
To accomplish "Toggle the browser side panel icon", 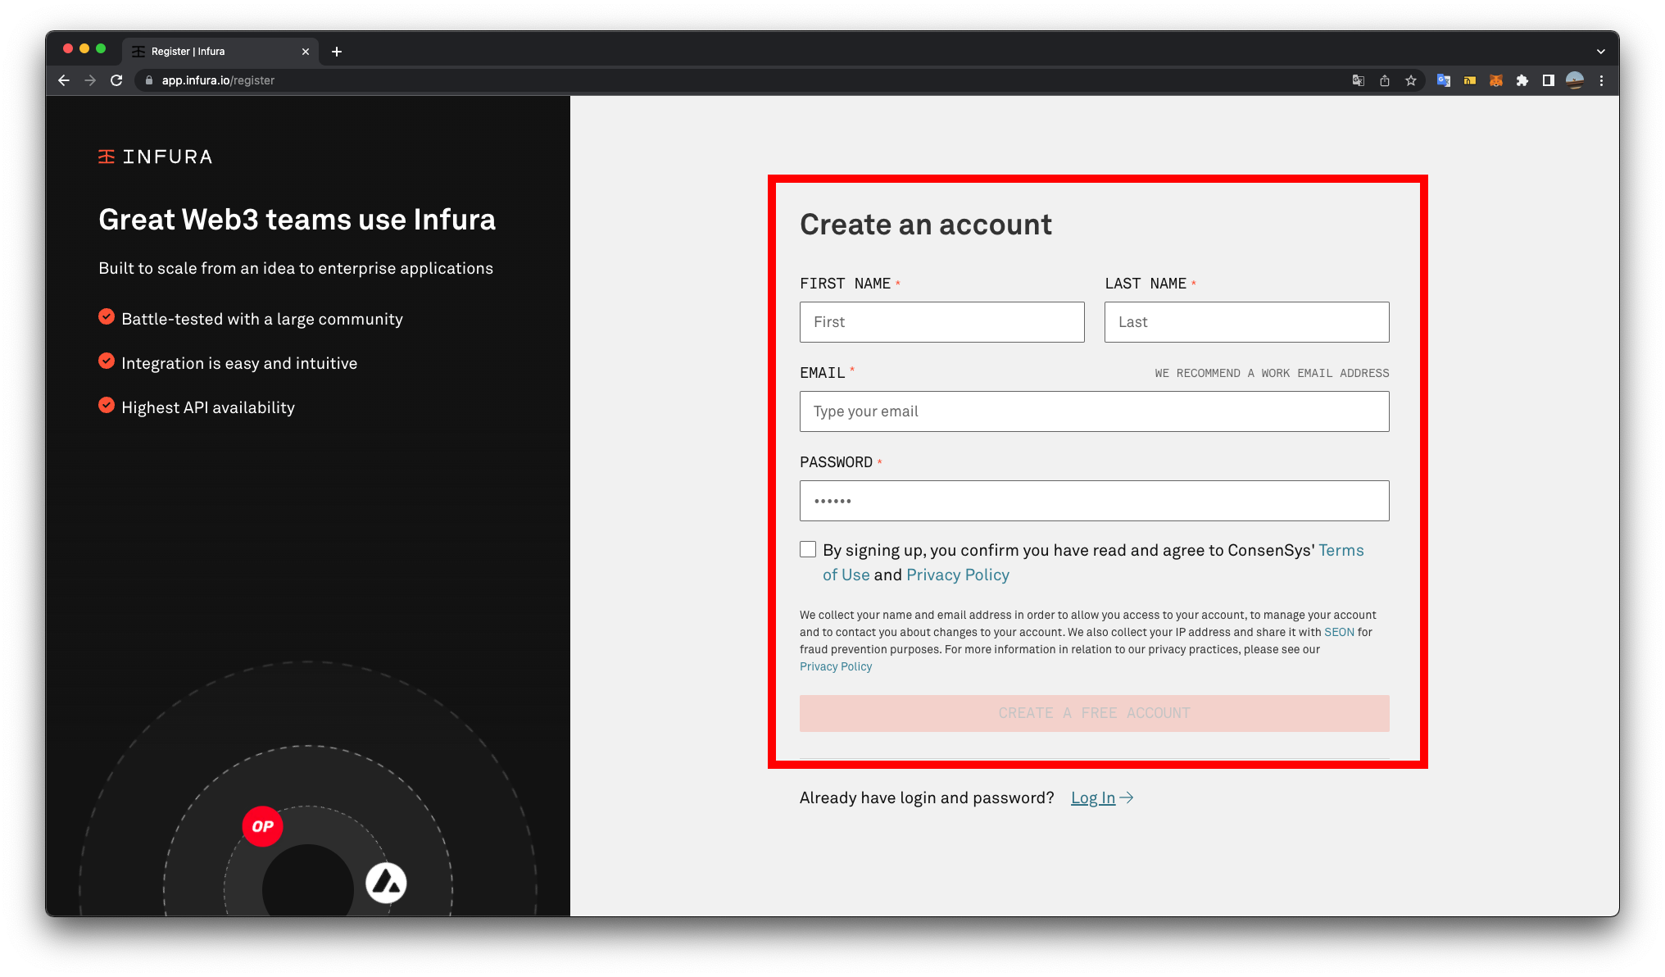I will [x=1548, y=80].
